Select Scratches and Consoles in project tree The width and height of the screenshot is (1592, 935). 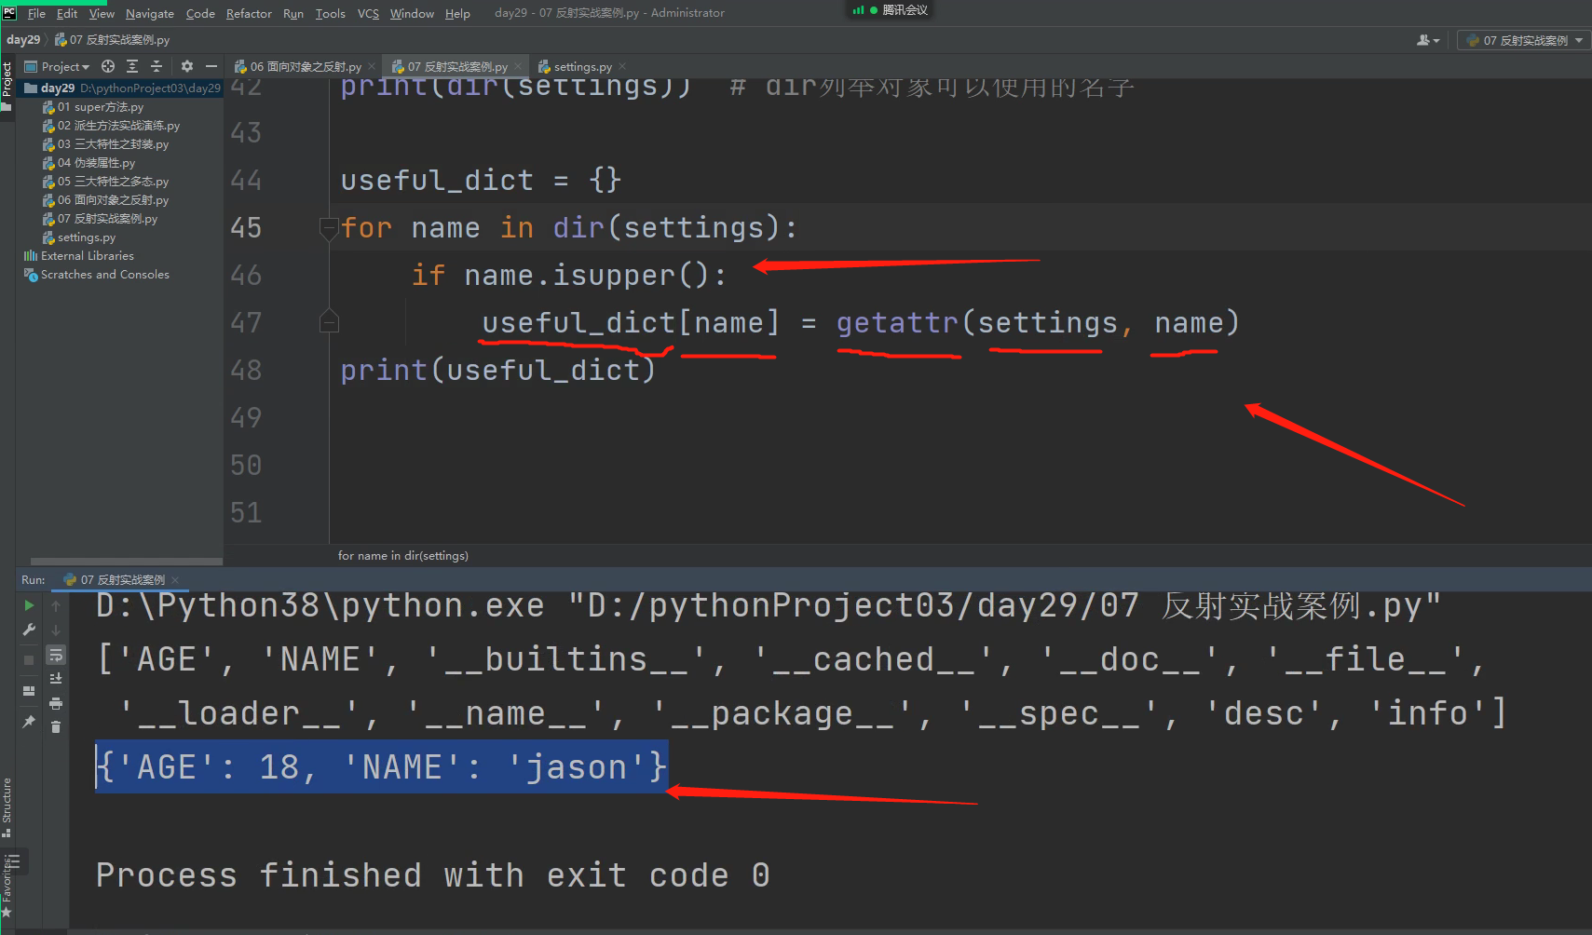[97, 275]
